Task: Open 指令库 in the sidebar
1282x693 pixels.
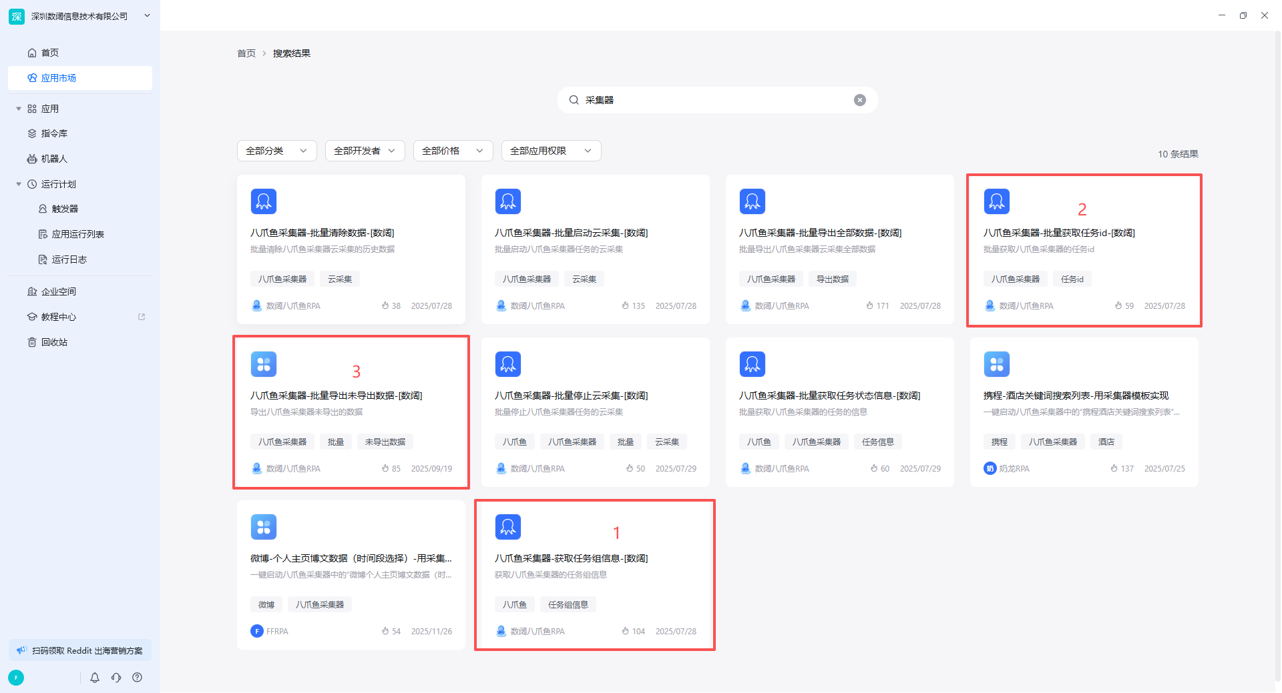Action: tap(80, 133)
